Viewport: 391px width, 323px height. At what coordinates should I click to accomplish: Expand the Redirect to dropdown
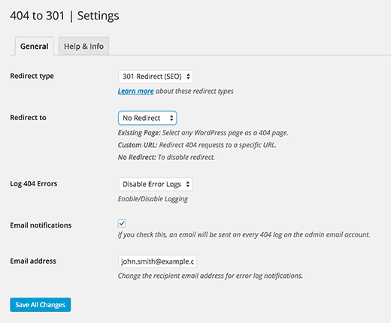point(147,118)
